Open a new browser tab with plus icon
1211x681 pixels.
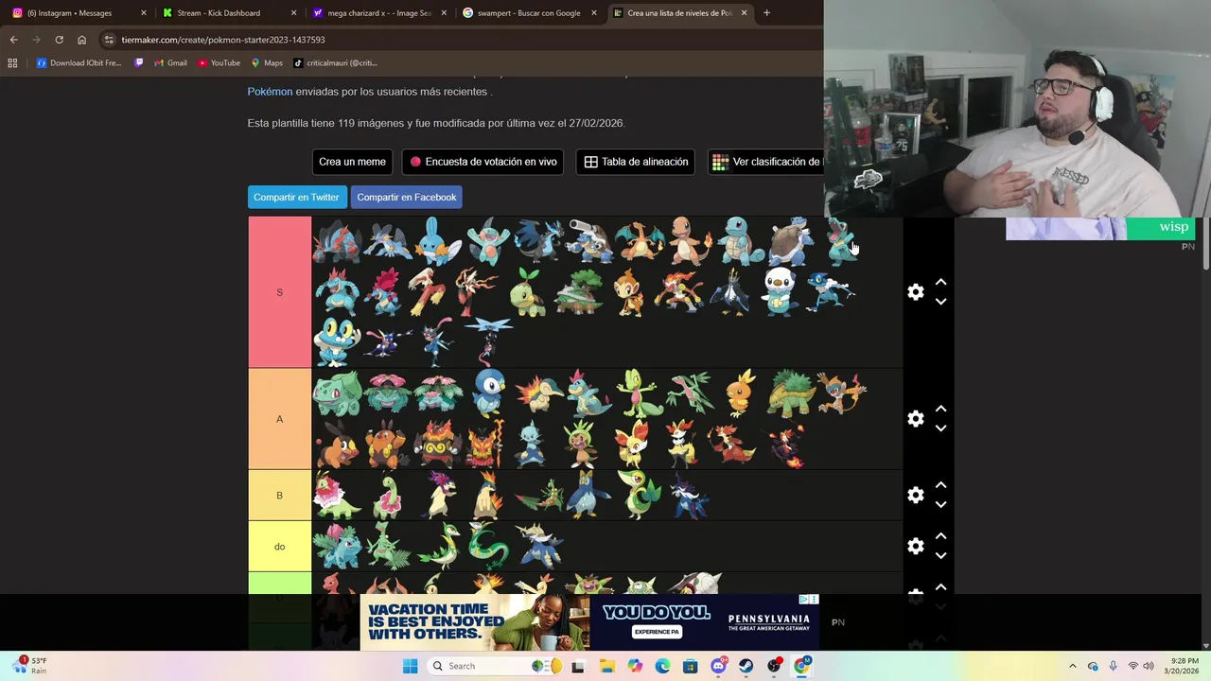pos(766,13)
